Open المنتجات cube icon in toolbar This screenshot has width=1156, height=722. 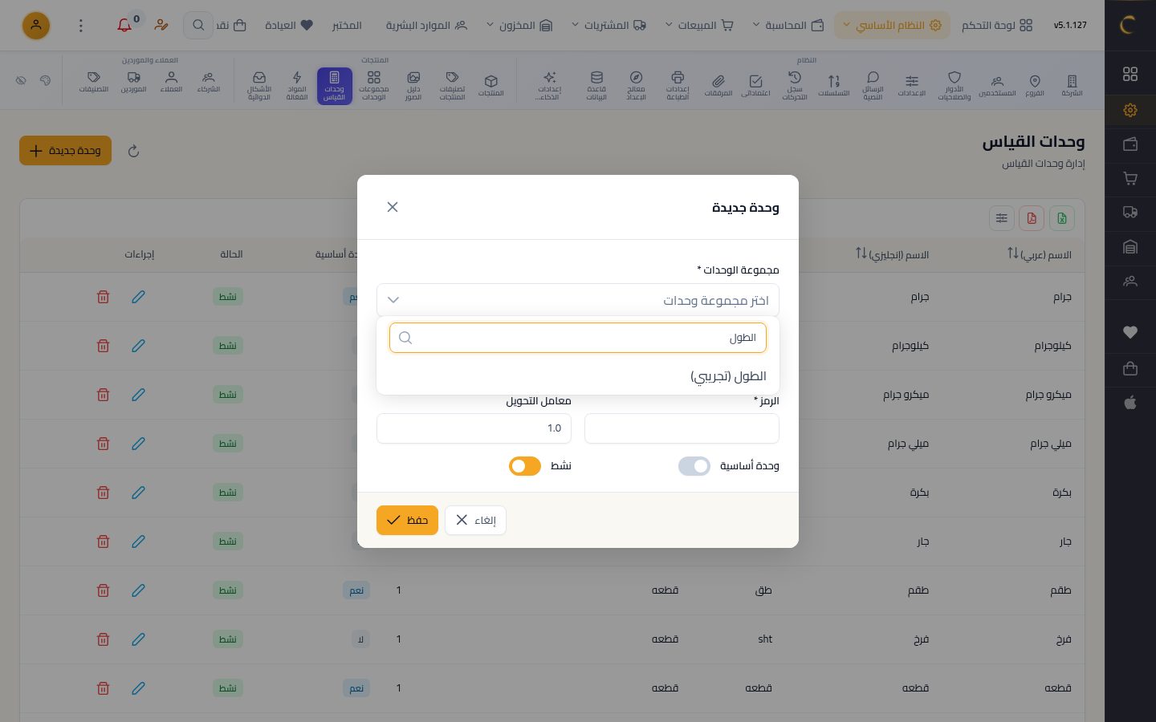click(491, 86)
